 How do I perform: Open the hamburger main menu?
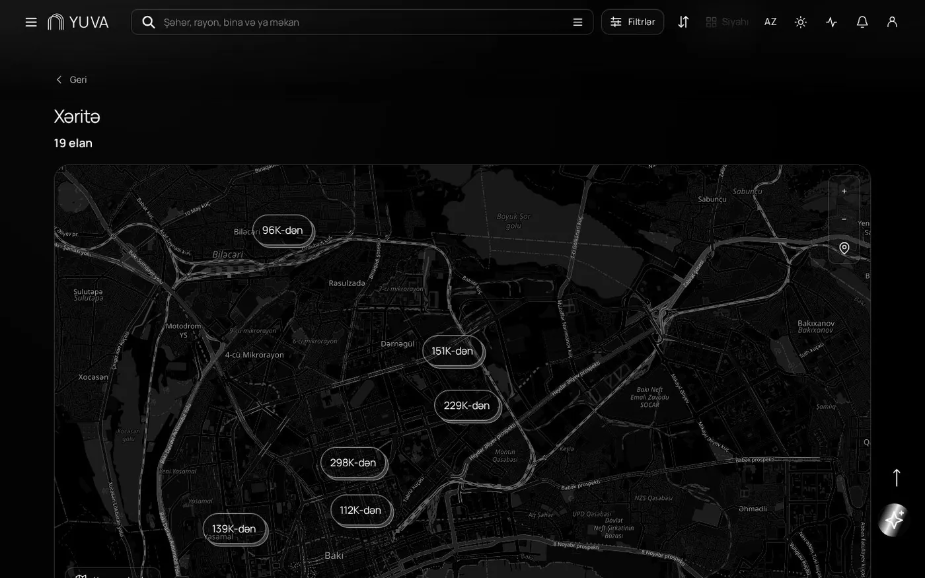tap(31, 22)
